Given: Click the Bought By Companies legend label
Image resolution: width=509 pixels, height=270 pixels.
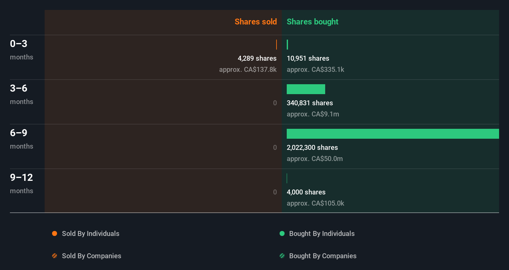Looking at the screenshot, I should (323, 256).
